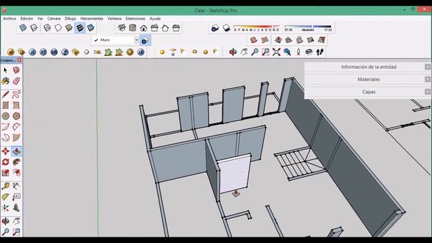
Task: Select the Sandbox Smoove tool
Action: point(278,40)
